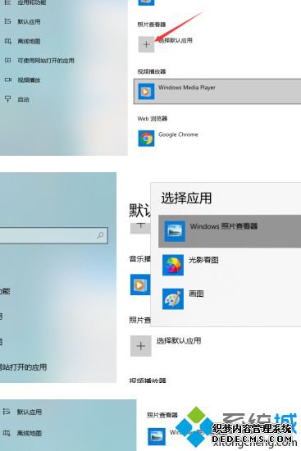Click the Google Chrome icon under Web 浏览器
301x451 pixels.
pyautogui.click(x=146, y=139)
